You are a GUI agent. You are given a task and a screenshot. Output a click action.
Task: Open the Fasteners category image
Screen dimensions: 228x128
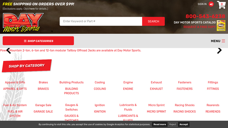[x=185, y=82]
